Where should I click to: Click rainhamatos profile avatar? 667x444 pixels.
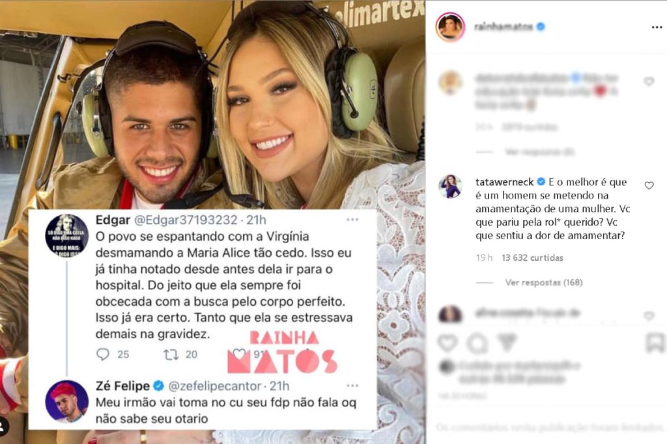450,27
